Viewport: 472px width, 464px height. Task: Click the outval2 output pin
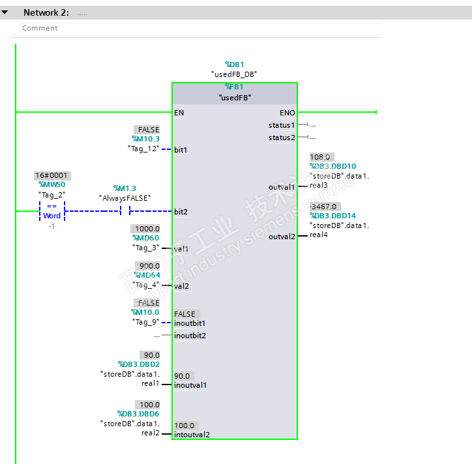(282, 237)
